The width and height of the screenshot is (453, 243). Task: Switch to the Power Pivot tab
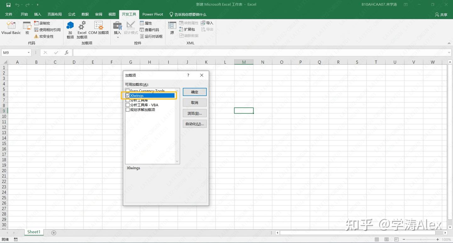[153, 14]
